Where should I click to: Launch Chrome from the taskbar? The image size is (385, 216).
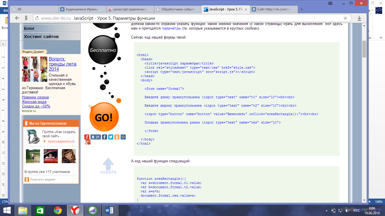point(58,210)
